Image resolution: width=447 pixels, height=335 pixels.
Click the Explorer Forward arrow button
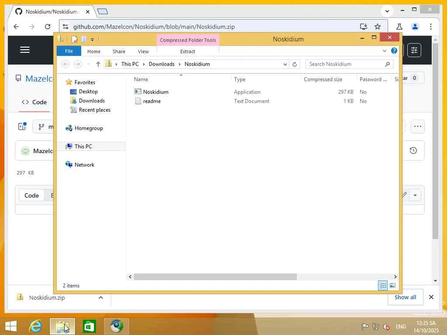tap(78, 64)
